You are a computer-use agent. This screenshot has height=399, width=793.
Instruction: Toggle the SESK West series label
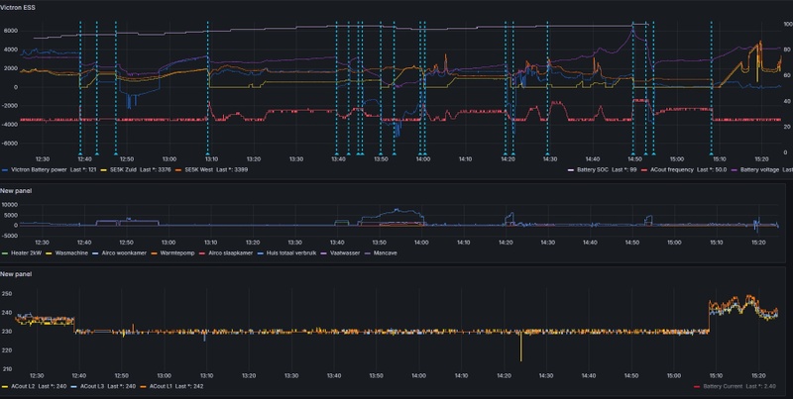click(199, 170)
